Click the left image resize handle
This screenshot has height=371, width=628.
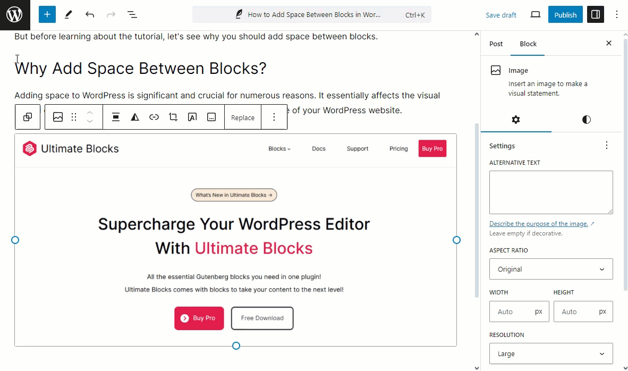(x=15, y=240)
